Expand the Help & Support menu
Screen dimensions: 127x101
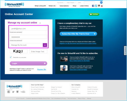[x=71, y=3]
